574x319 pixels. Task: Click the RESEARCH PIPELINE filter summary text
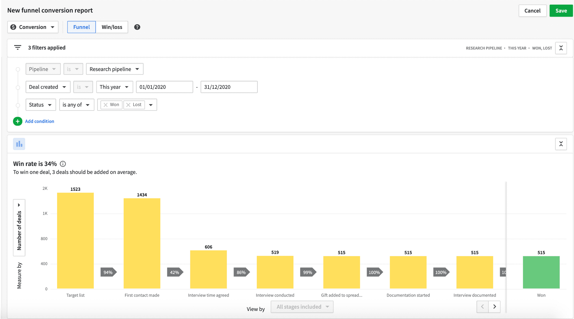click(484, 48)
